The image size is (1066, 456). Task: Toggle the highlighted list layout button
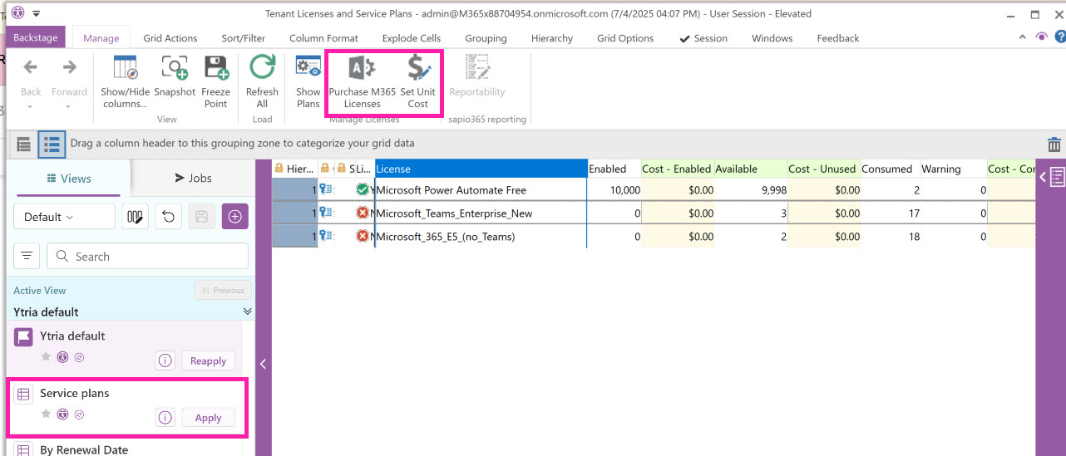[52, 145]
